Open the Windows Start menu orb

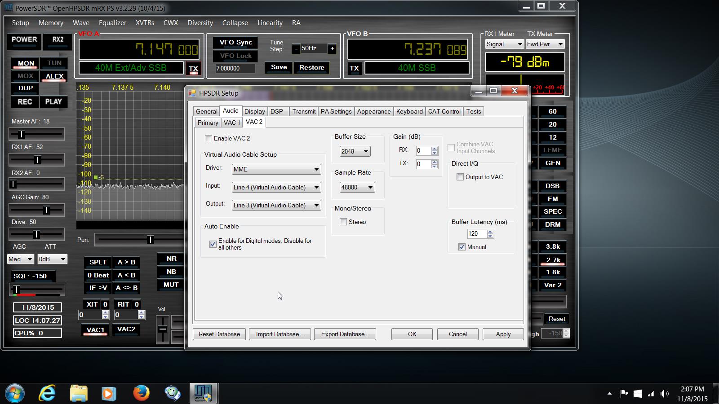15,393
